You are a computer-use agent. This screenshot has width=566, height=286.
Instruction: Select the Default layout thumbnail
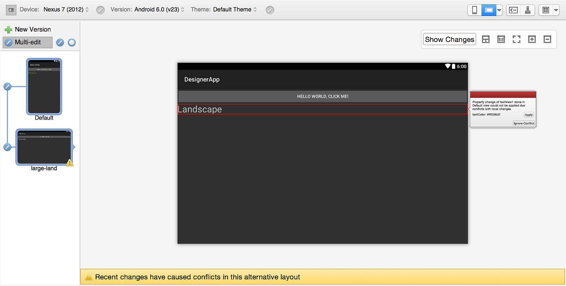[x=44, y=86]
